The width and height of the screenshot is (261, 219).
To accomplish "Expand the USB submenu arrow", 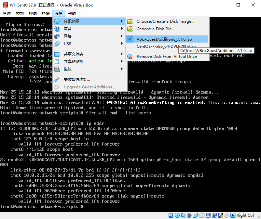I will coord(122,44).
